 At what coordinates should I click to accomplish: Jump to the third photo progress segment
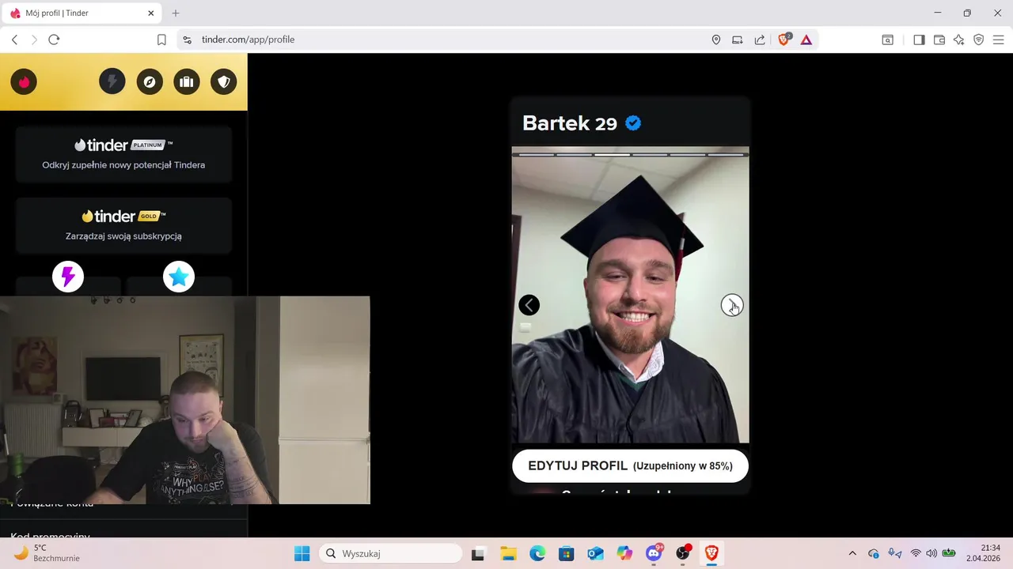point(612,155)
